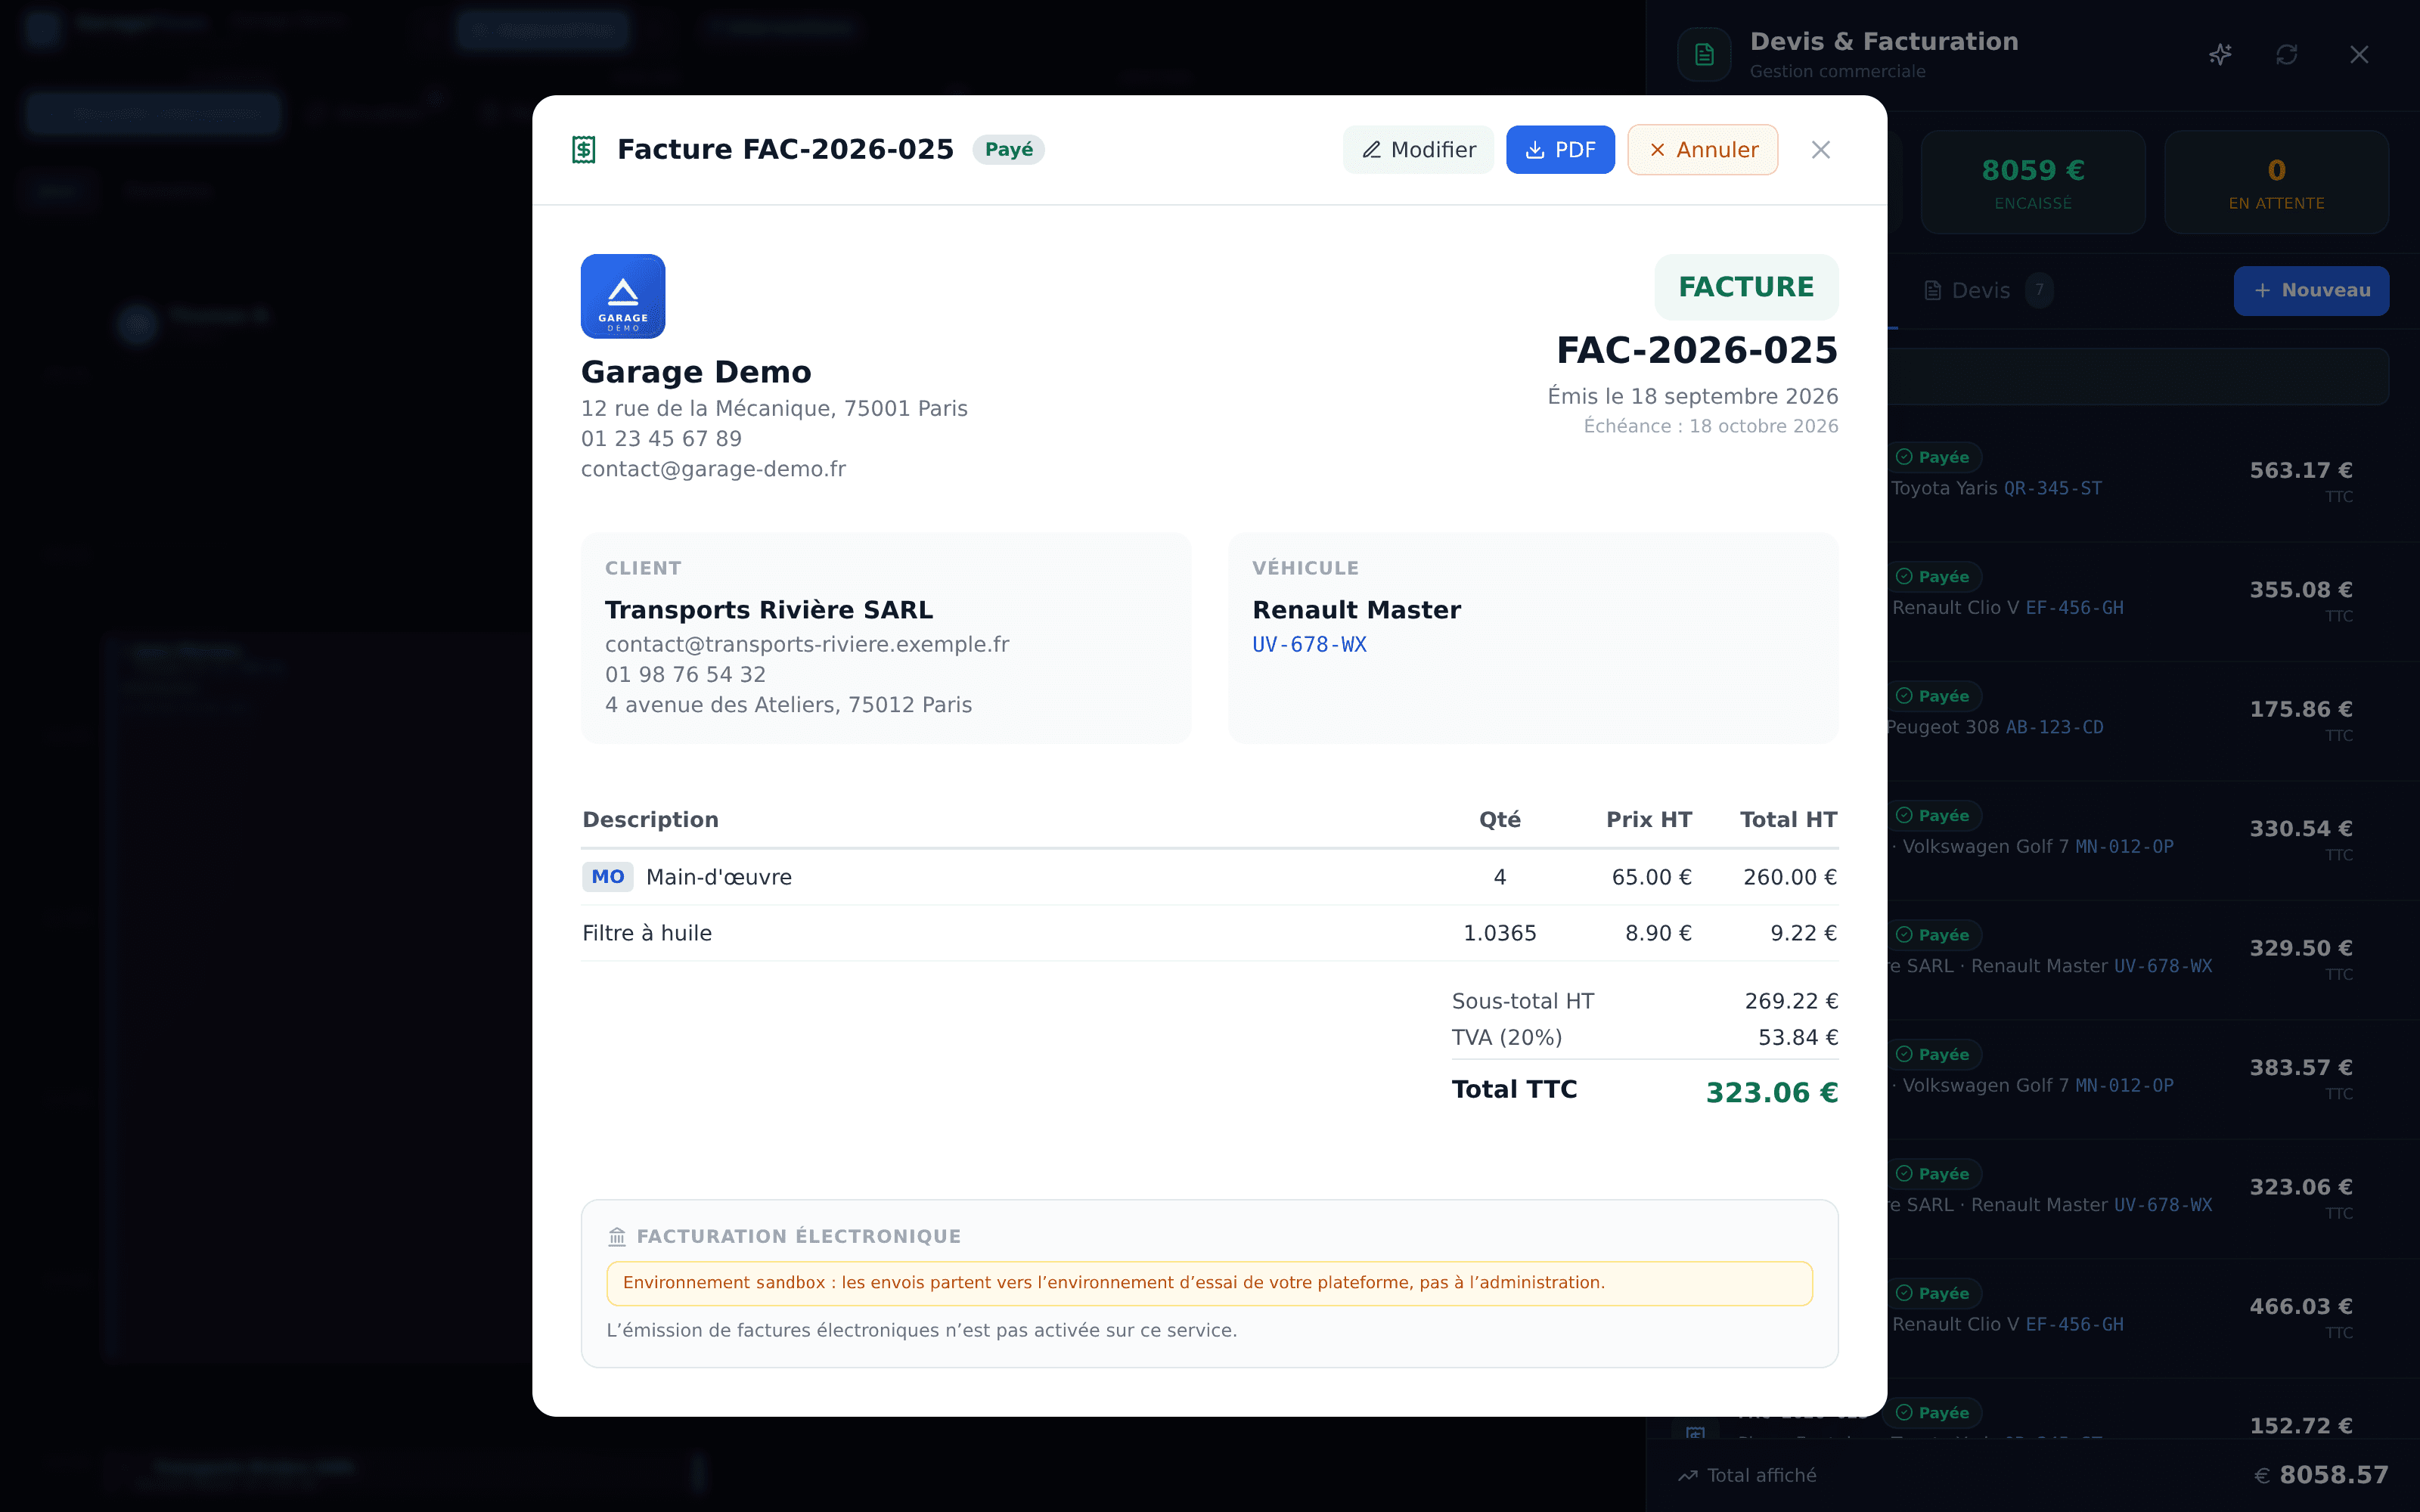Viewport: 2420px width, 1512px height.
Task: Click the bank icon beside Facturation électronique
Action: pyautogui.click(x=617, y=1237)
